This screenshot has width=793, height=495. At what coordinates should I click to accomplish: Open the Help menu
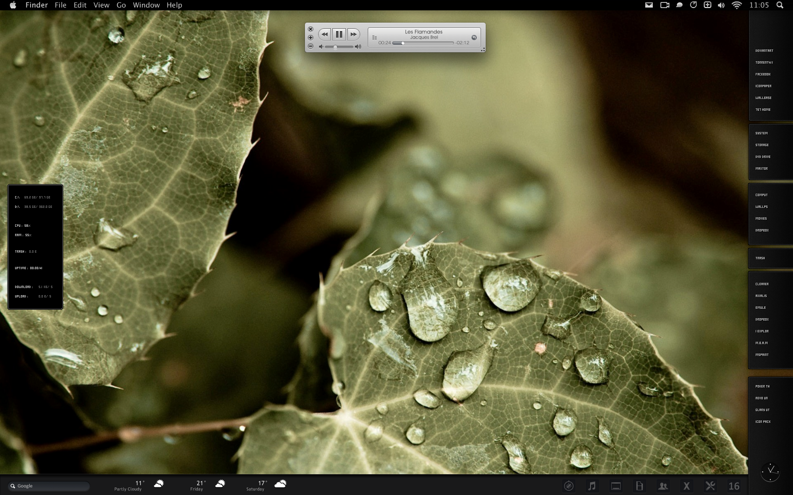click(174, 5)
